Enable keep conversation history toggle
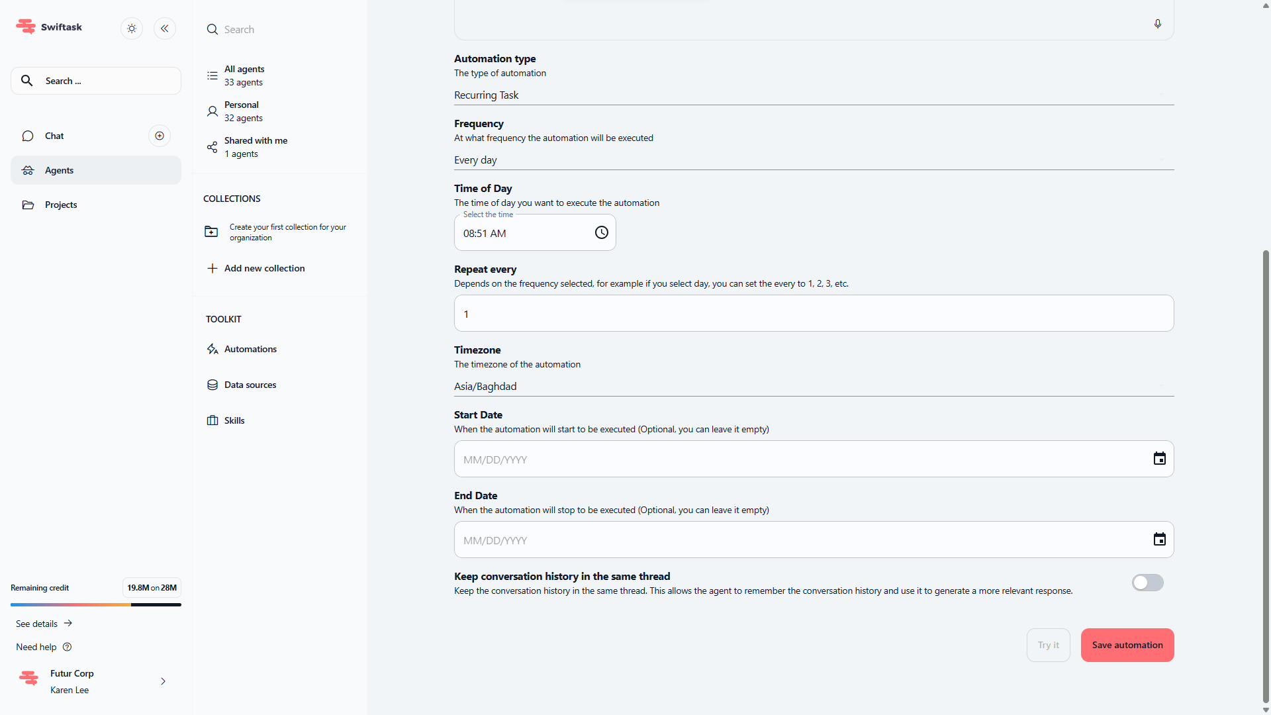This screenshot has width=1271, height=715. pyautogui.click(x=1147, y=583)
